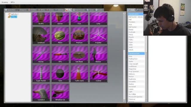
Task: Open the Entities tab
Action: 33,10
